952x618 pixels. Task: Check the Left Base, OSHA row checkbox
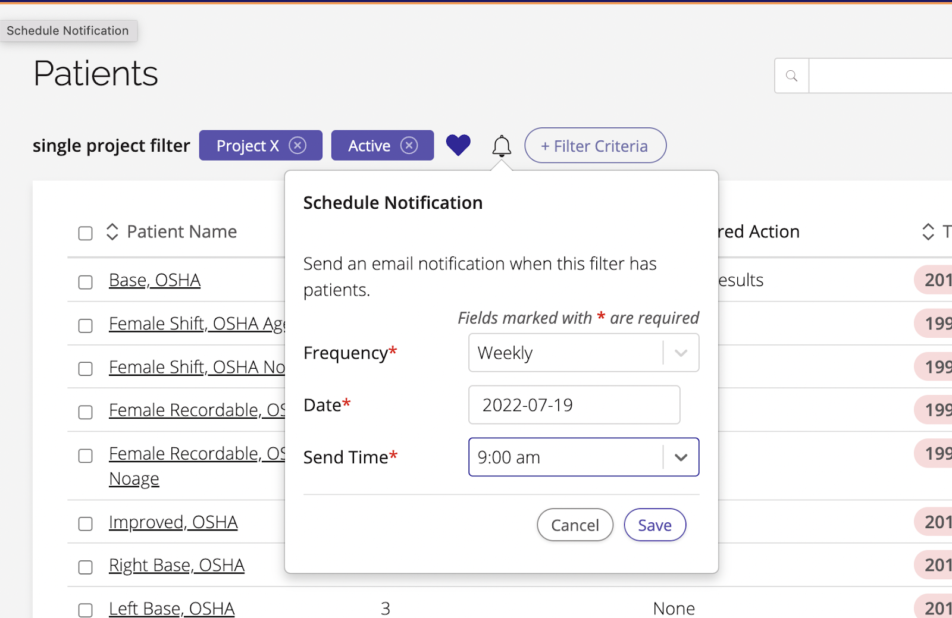(86, 610)
